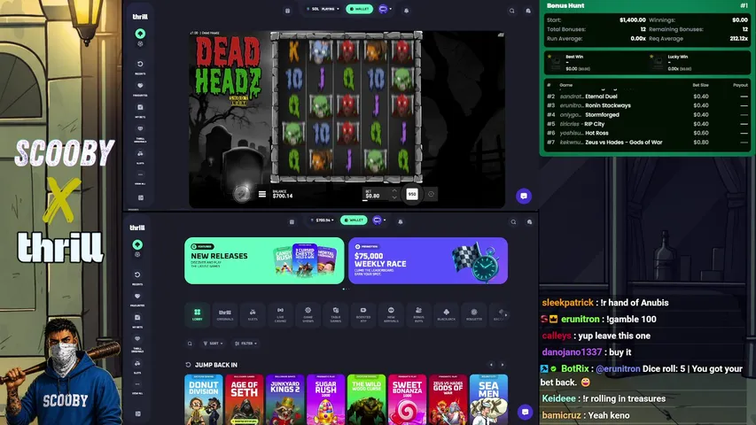Open Favourites in bottom lobby window sidebar
756x425 pixels.
(x=137, y=299)
